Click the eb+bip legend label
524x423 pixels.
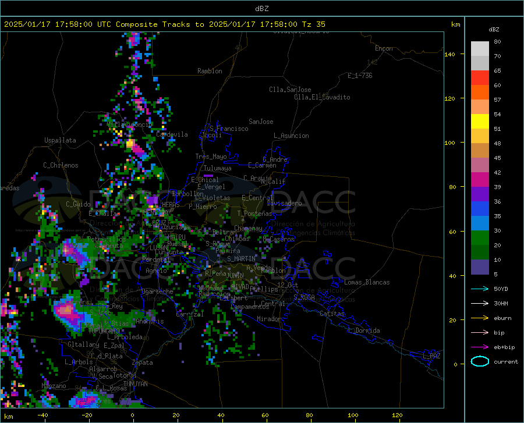(x=504, y=347)
